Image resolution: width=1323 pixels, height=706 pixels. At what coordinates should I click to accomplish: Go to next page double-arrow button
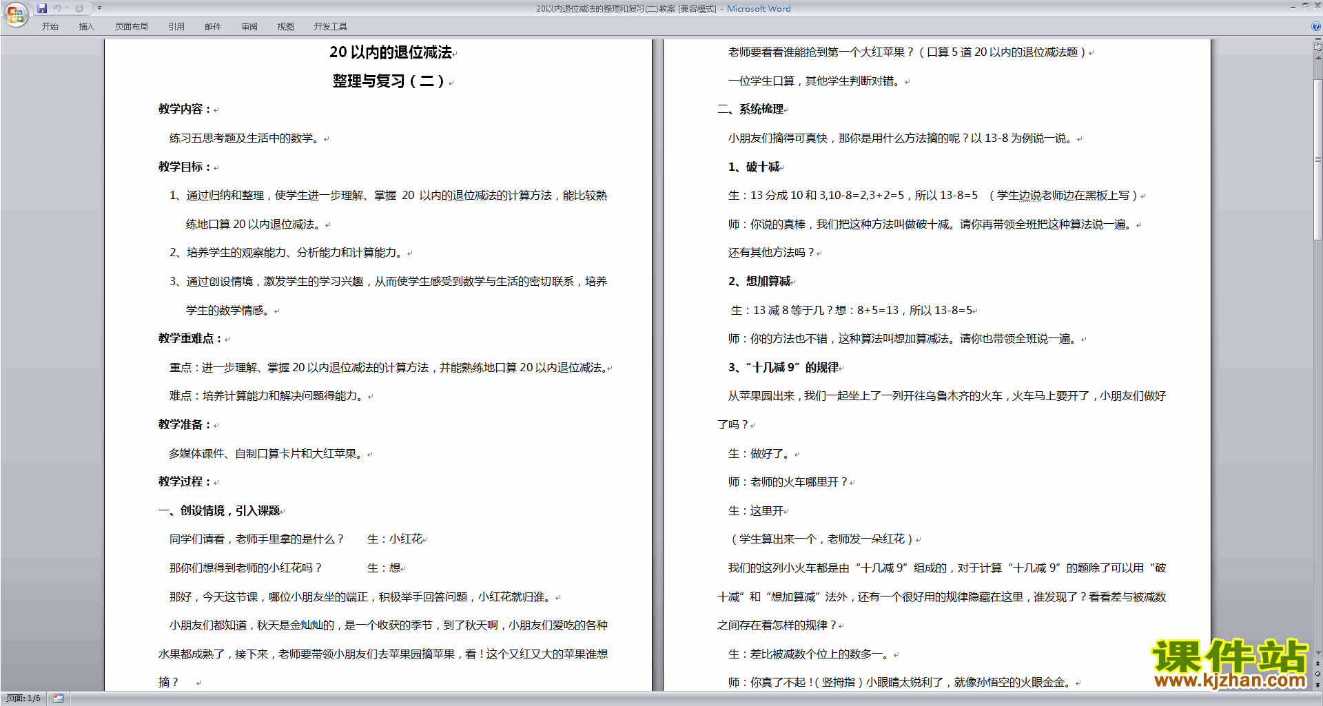point(1317,685)
